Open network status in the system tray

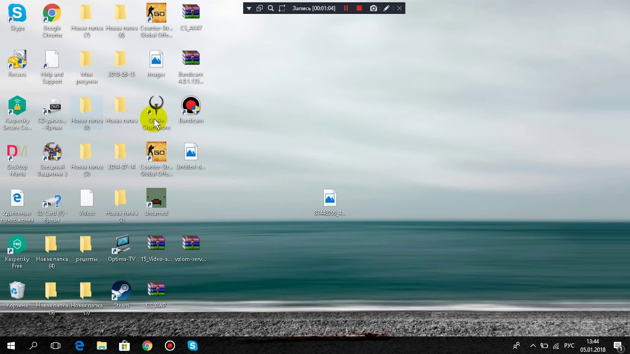pos(556,346)
